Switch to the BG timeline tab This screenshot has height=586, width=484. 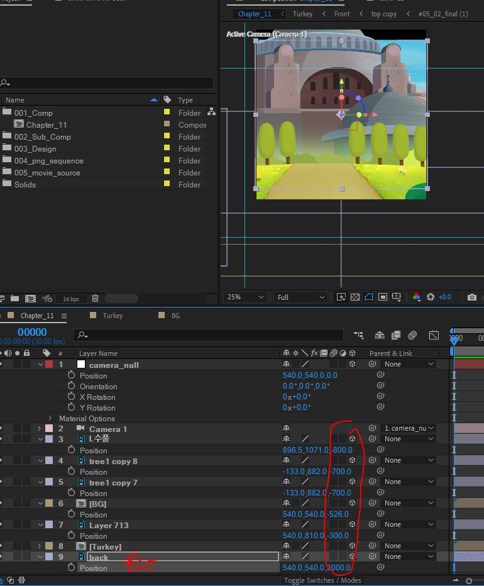click(175, 316)
